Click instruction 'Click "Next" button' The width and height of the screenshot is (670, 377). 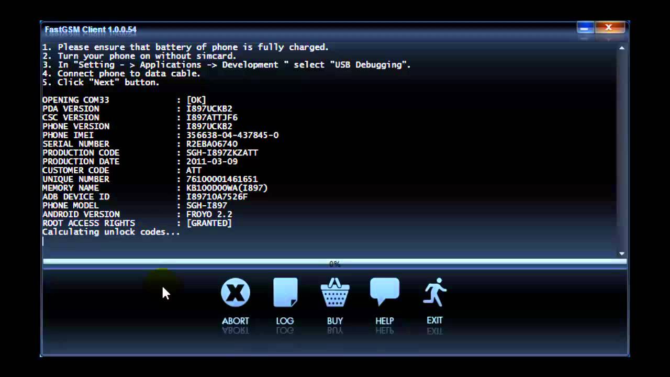tap(101, 83)
